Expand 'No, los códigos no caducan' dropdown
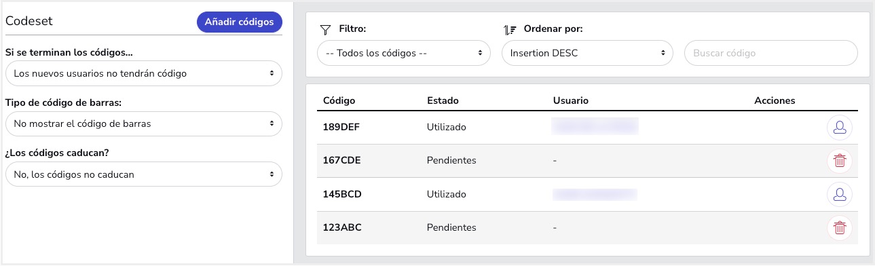875x266 pixels. coord(143,174)
